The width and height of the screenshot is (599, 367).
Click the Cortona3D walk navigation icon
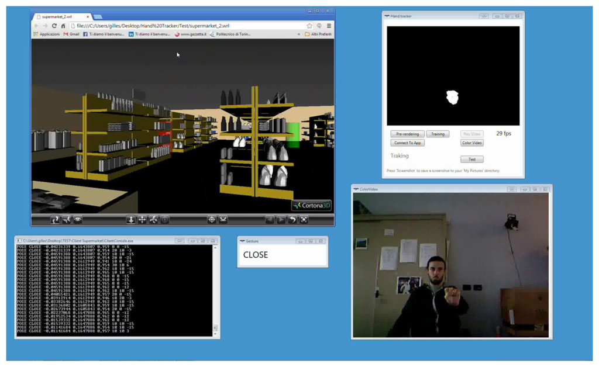click(x=55, y=220)
